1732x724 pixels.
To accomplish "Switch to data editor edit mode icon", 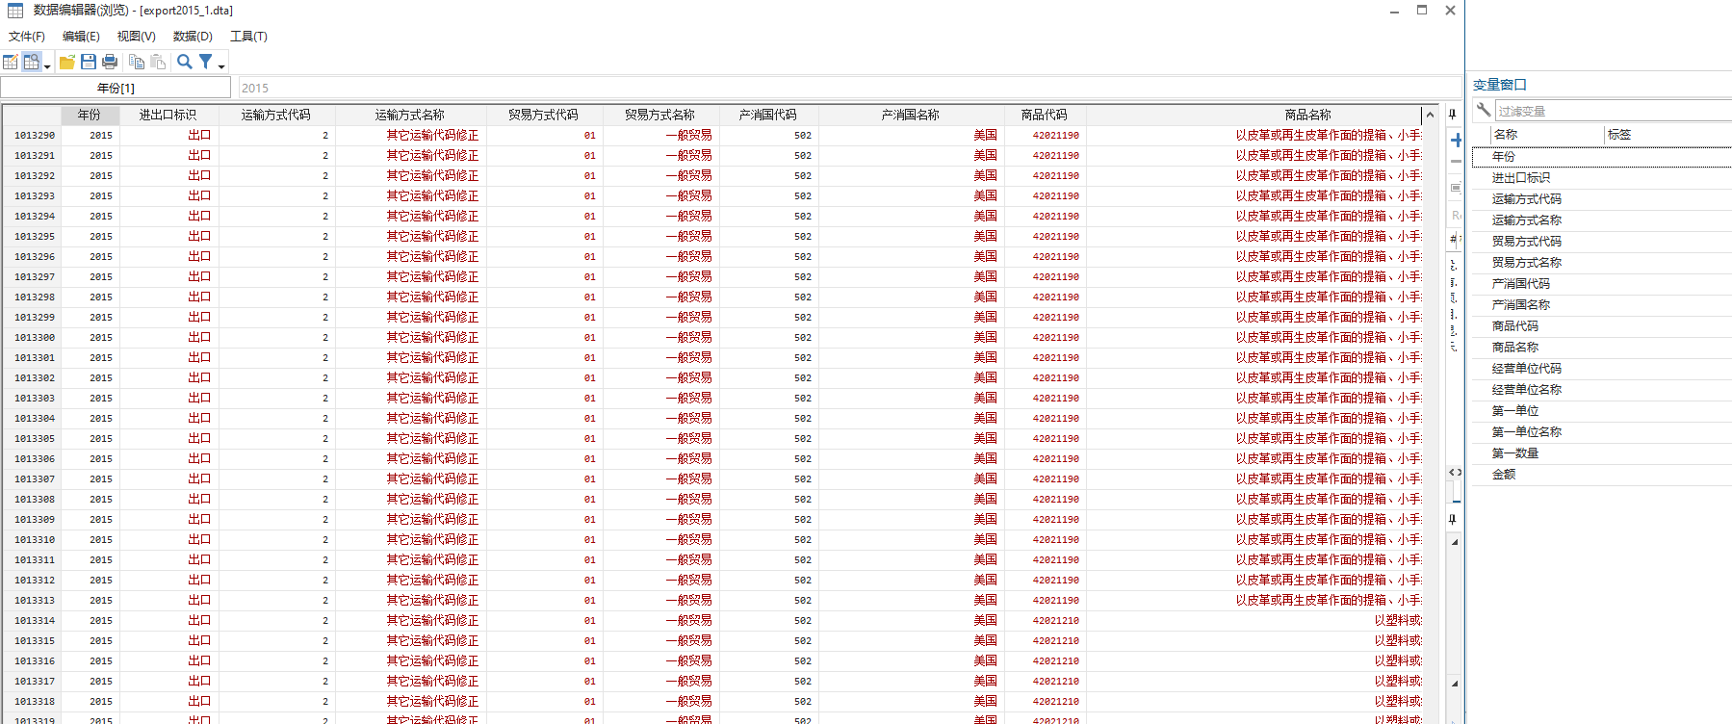I will (x=11, y=63).
